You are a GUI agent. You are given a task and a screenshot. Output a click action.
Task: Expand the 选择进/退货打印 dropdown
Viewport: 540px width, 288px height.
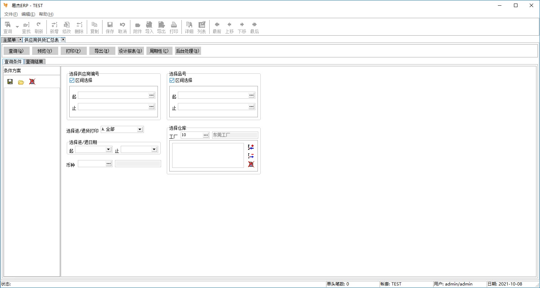tap(140, 129)
